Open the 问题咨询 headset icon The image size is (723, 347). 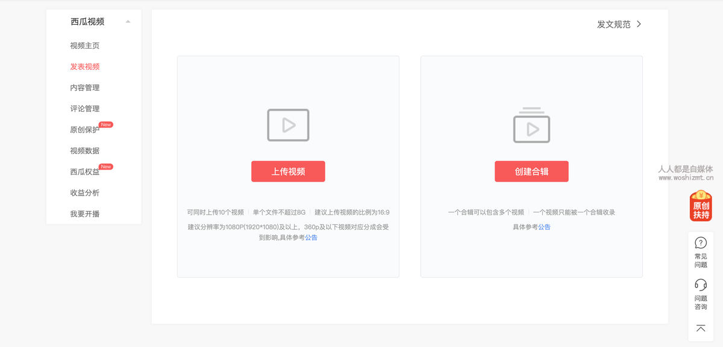(x=701, y=285)
